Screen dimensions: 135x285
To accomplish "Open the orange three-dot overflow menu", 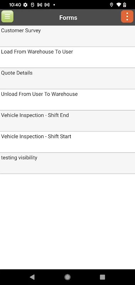I will click(x=127, y=16).
